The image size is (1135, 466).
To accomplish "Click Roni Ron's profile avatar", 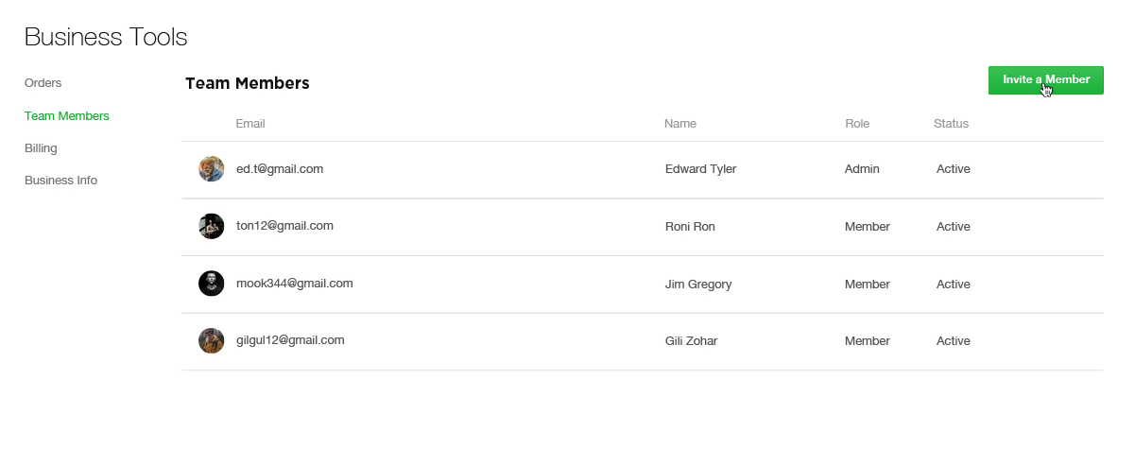I will pyautogui.click(x=211, y=226).
